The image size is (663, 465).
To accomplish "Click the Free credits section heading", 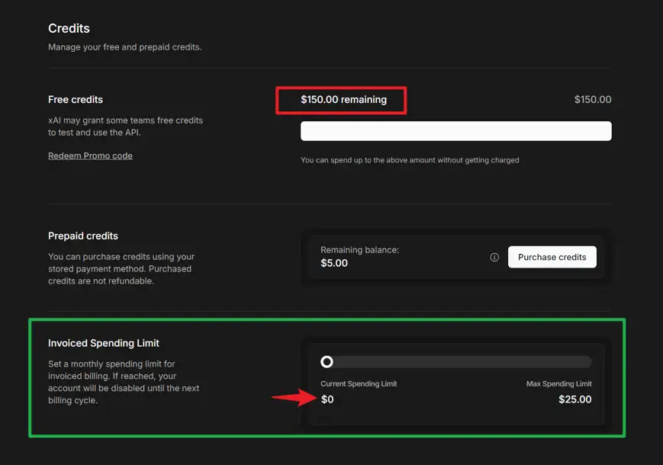I will pyautogui.click(x=76, y=99).
